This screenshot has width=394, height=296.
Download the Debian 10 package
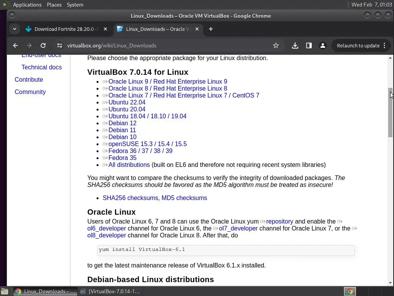(x=122, y=137)
